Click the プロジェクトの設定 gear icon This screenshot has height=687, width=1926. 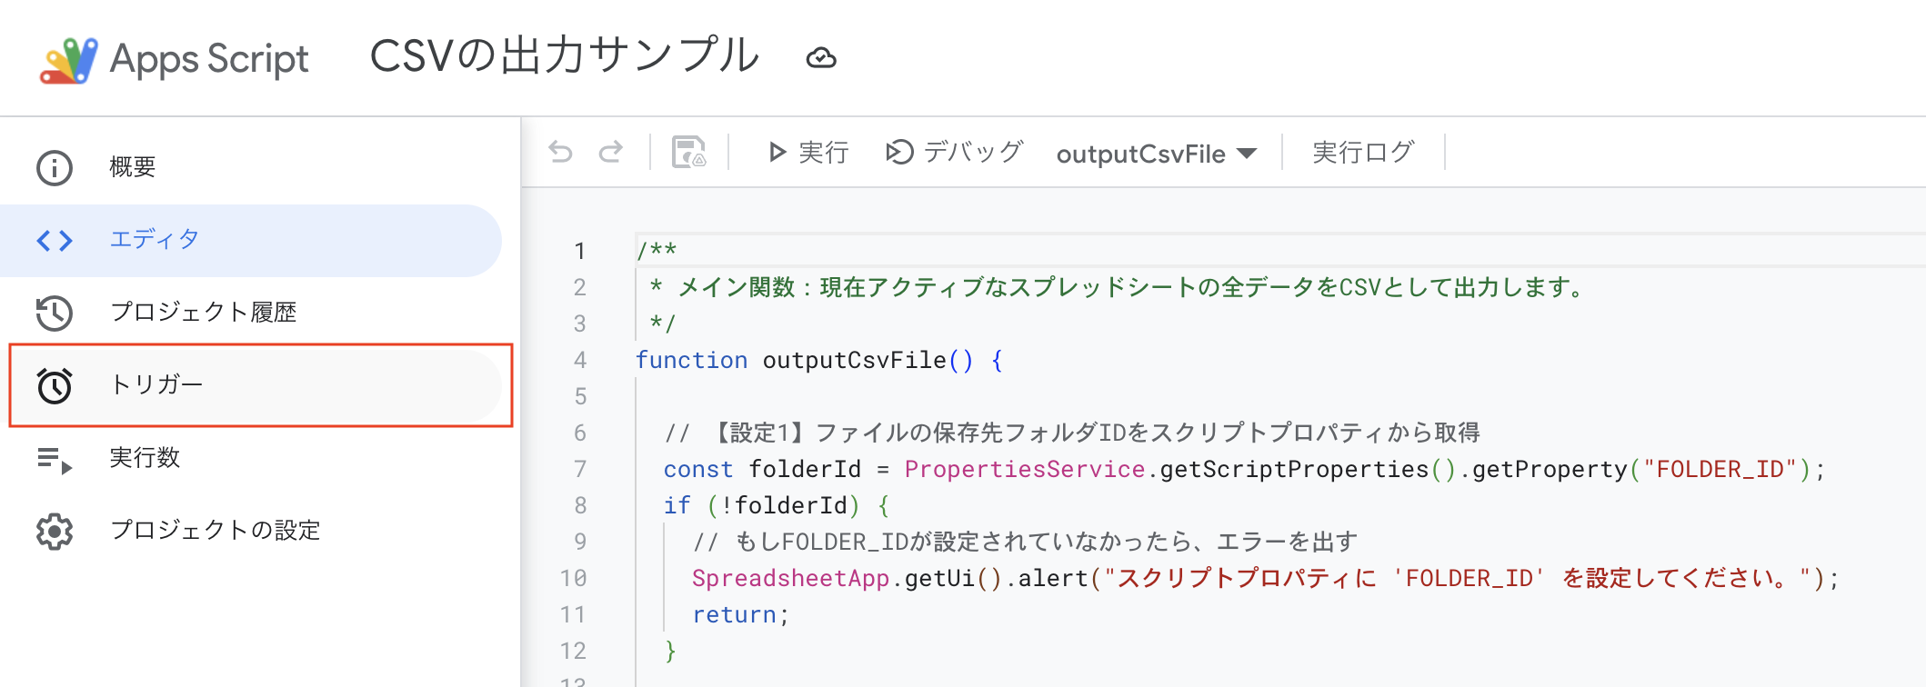click(55, 531)
